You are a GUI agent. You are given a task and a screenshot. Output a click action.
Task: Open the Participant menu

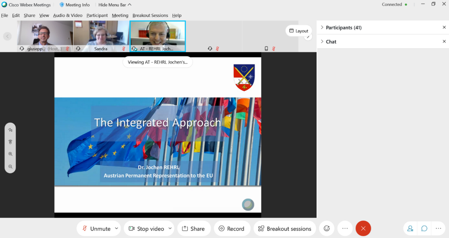[x=97, y=15]
